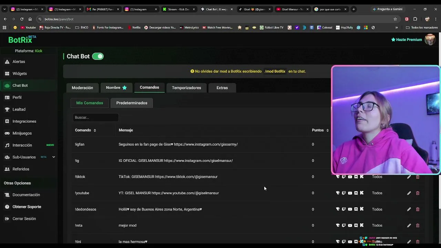Edit the !dedondesos command with pencil icon

click(409, 209)
